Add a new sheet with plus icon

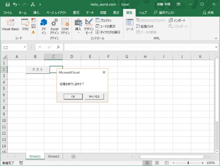[x=73, y=157]
